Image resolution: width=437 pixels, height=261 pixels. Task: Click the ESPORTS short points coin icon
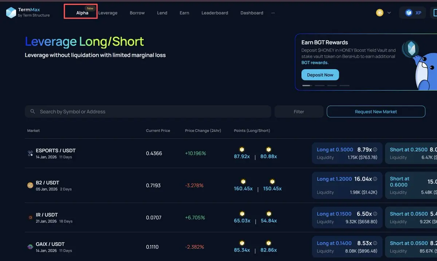coord(269,149)
